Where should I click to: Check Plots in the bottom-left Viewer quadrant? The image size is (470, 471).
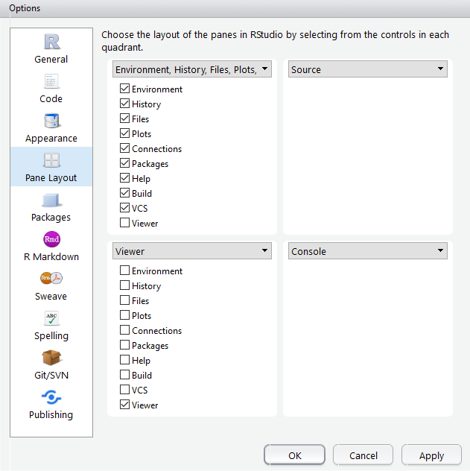pos(124,315)
